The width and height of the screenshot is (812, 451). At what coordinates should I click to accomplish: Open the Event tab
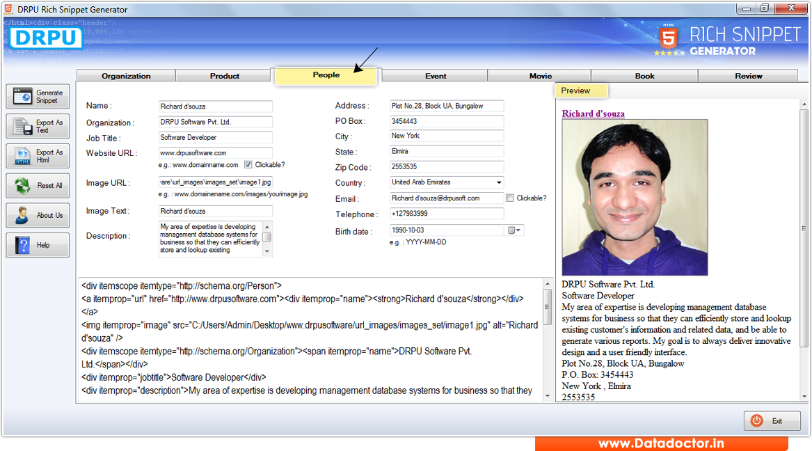click(436, 76)
